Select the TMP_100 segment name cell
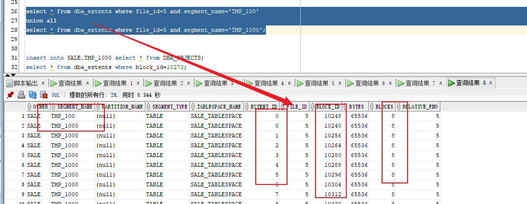This screenshot has height=204, width=527. (72, 116)
